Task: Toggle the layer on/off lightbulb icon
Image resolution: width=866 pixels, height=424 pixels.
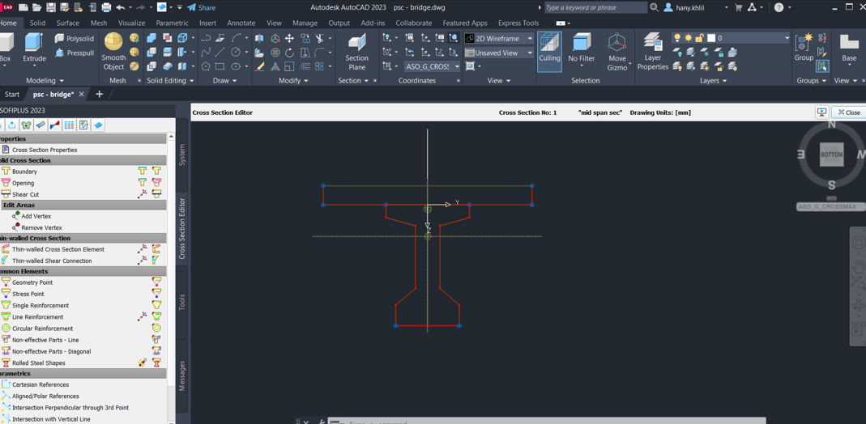Action: [677, 38]
